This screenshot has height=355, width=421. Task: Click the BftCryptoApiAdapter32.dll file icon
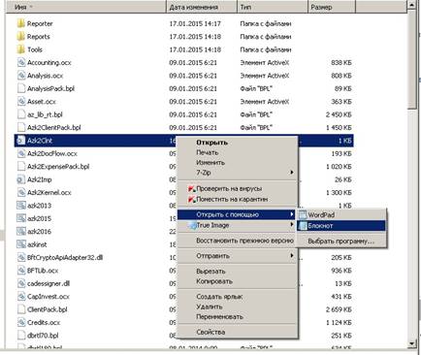[21, 257]
